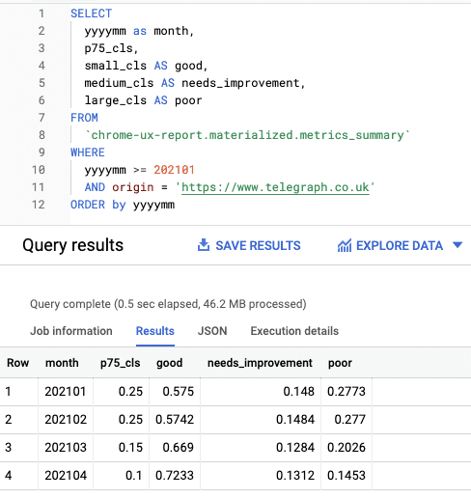Select the 0.7233 good value cell
Screen dimensions: 471x499
click(175, 476)
